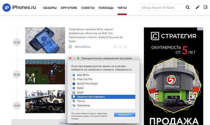Click the magnifier search icon
Viewport: 210px width, 125px height.
tap(188, 7)
